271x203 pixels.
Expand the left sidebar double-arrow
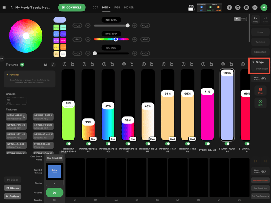2,59
